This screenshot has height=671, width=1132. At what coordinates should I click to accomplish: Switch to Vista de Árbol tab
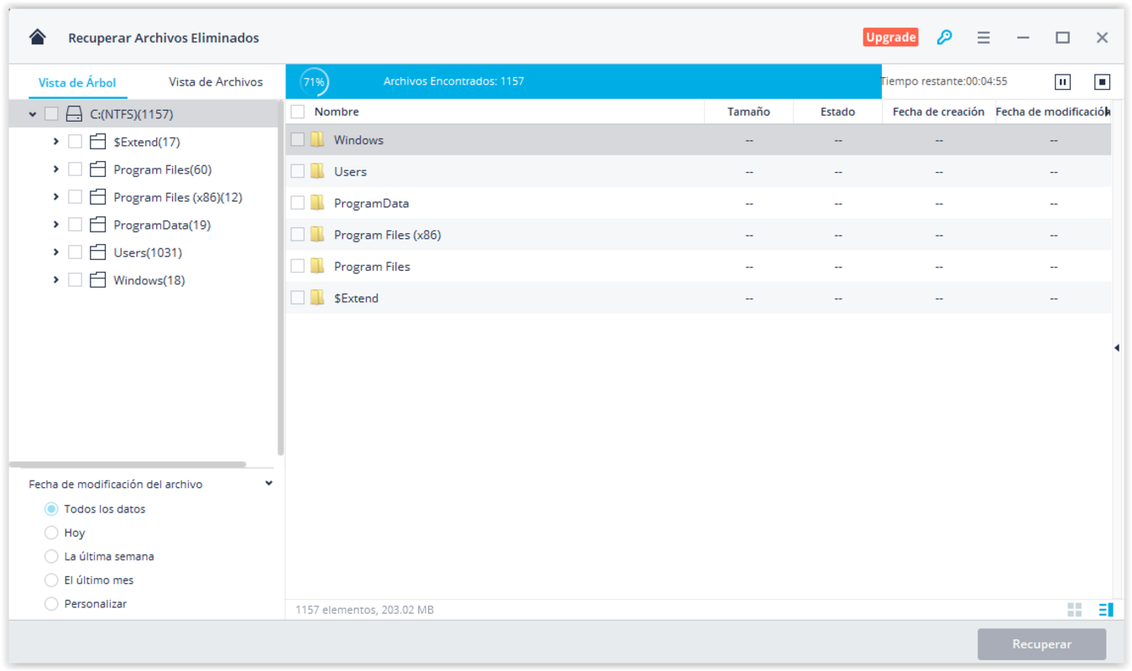(77, 82)
